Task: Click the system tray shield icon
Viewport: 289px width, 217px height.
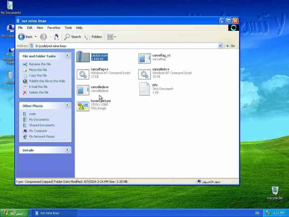Action: pos(268,213)
